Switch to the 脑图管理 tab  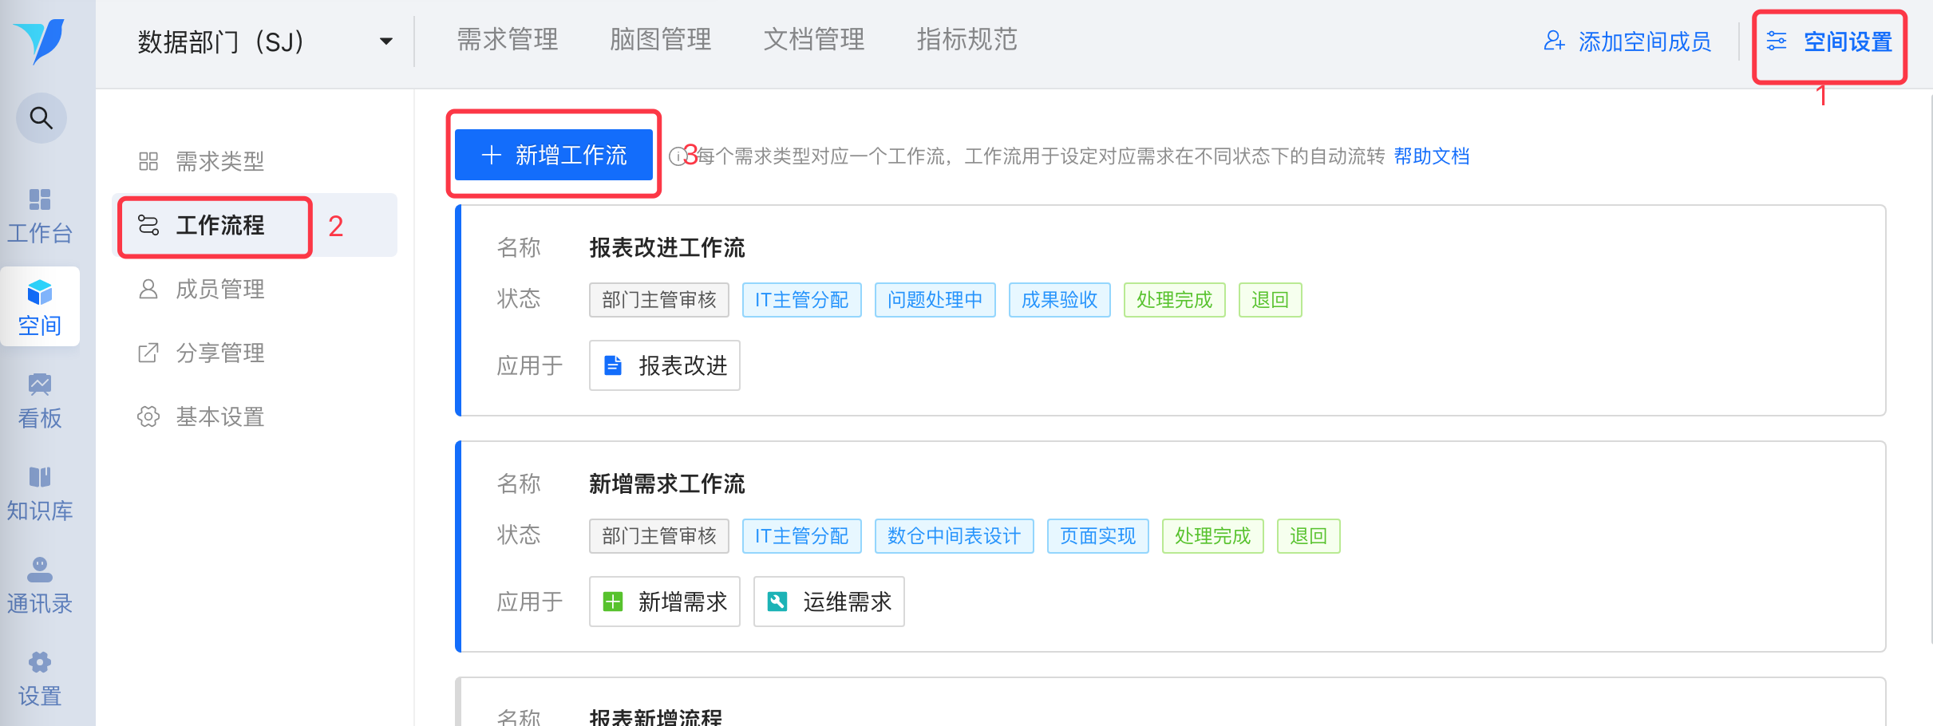[x=661, y=40]
